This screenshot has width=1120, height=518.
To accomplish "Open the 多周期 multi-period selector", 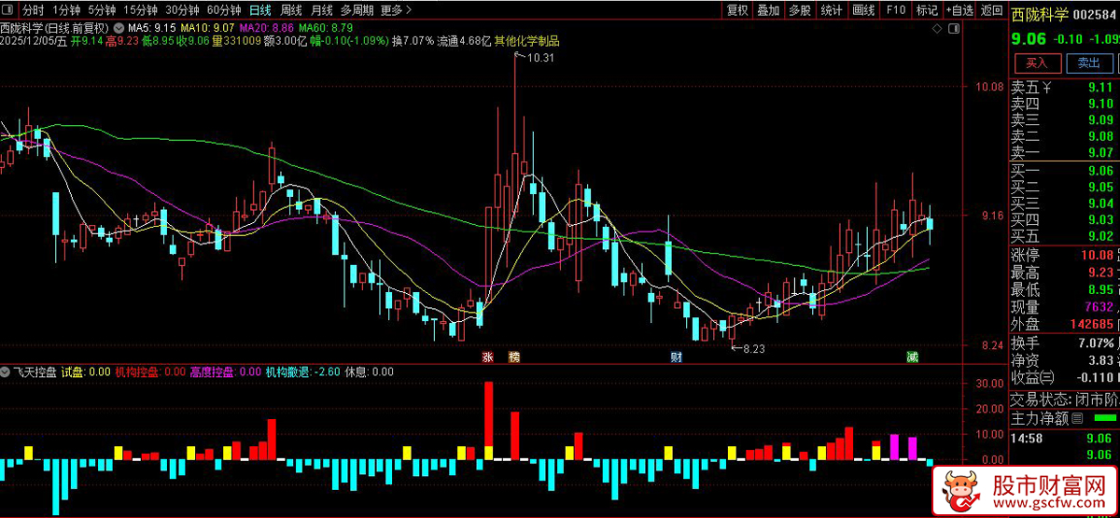I will 357,10.
